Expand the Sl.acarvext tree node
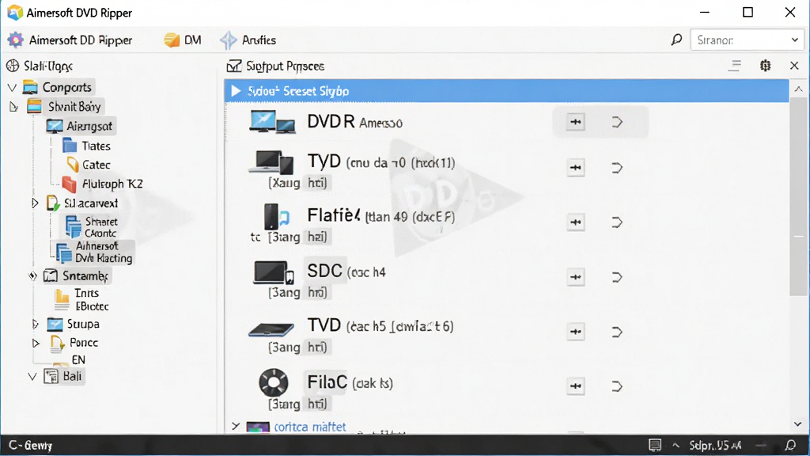Screen dimensions: 810x456 pyautogui.click(x=35, y=203)
